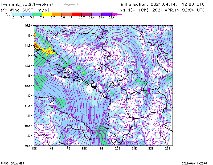The image size is (213, 165).
Task: Click the legend value 17.1
Action: pos(72,17)
